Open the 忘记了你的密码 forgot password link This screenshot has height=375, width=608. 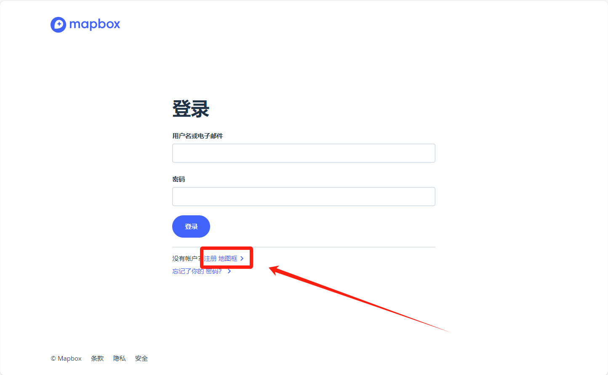(197, 271)
